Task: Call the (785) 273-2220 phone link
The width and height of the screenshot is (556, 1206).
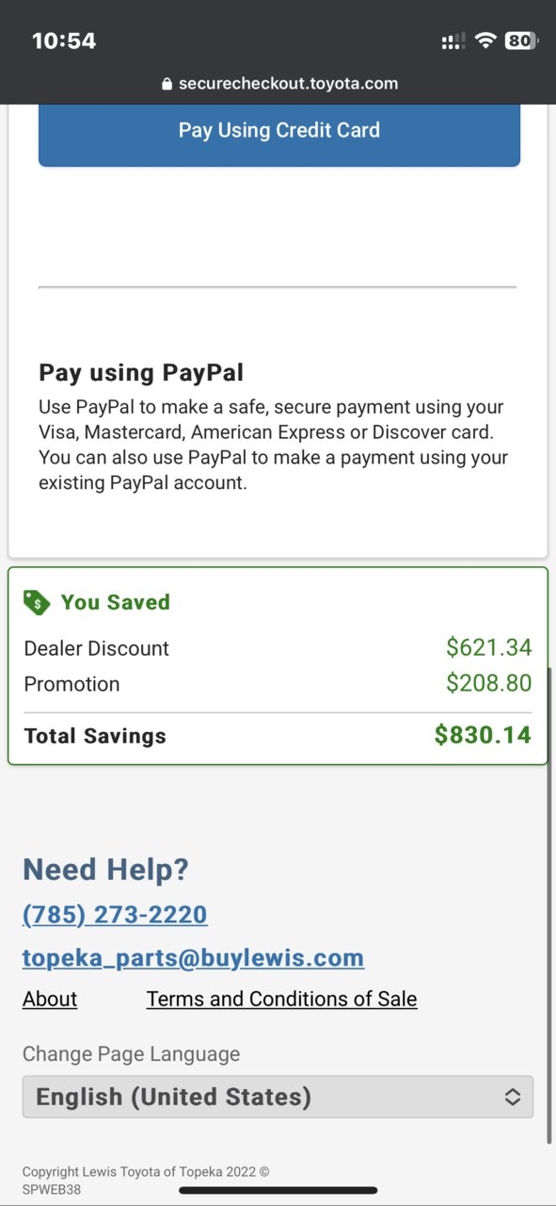Action: [115, 915]
